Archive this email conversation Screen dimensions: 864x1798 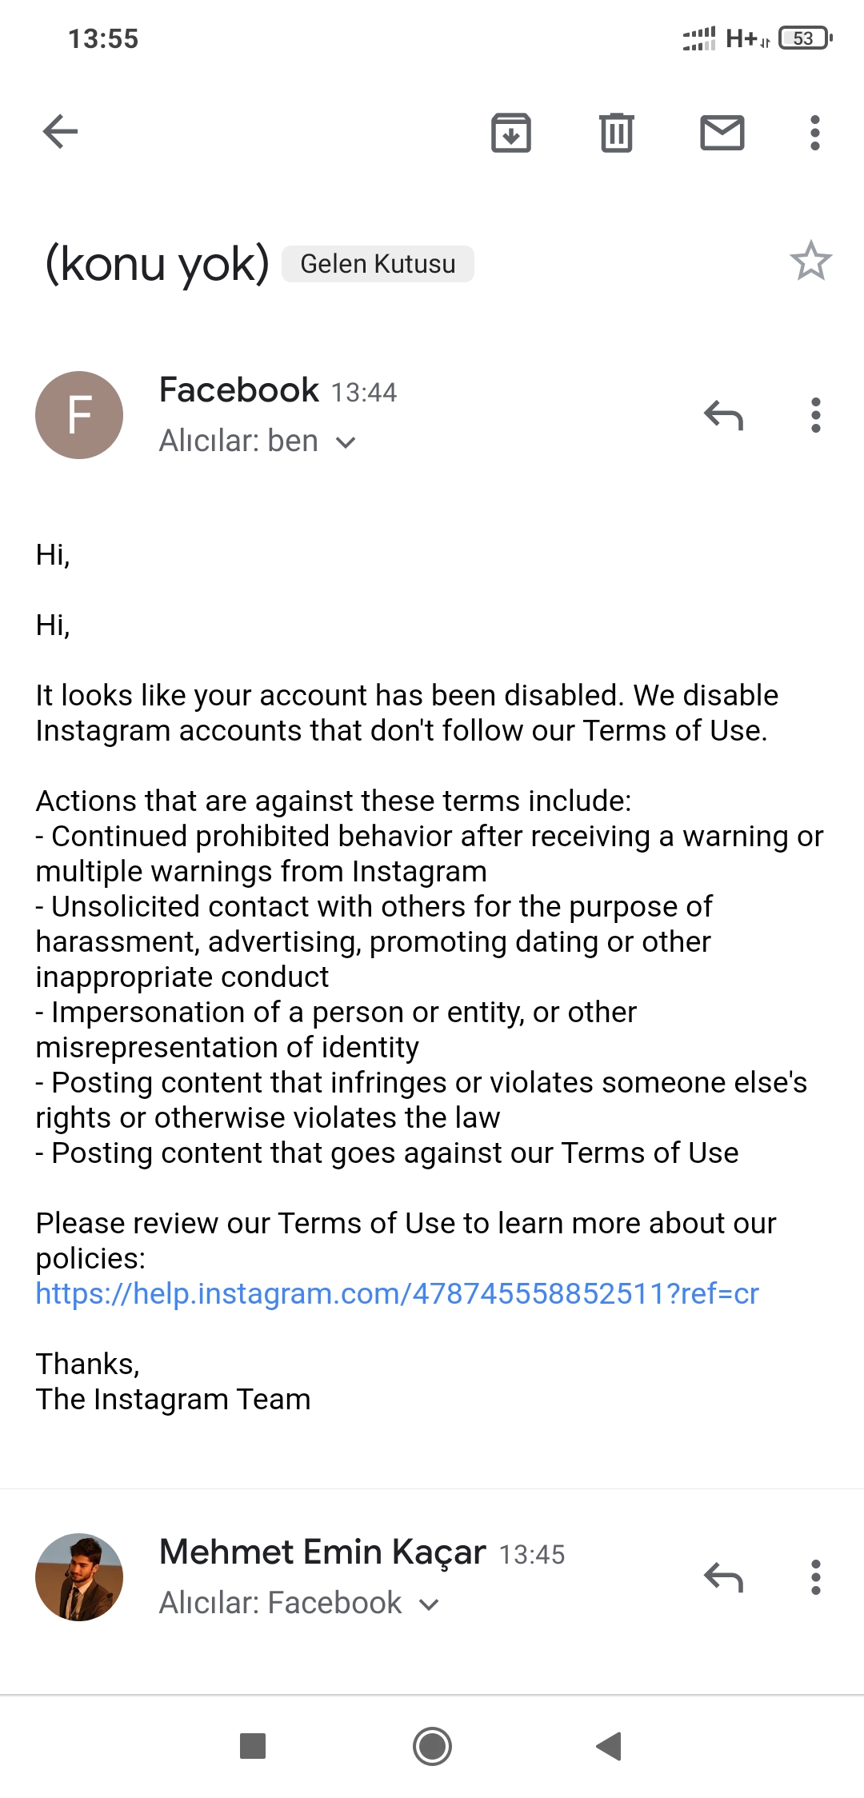(x=511, y=133)
